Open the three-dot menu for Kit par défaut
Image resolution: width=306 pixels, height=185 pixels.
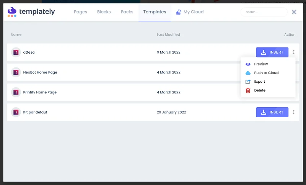tap(294, 112)
